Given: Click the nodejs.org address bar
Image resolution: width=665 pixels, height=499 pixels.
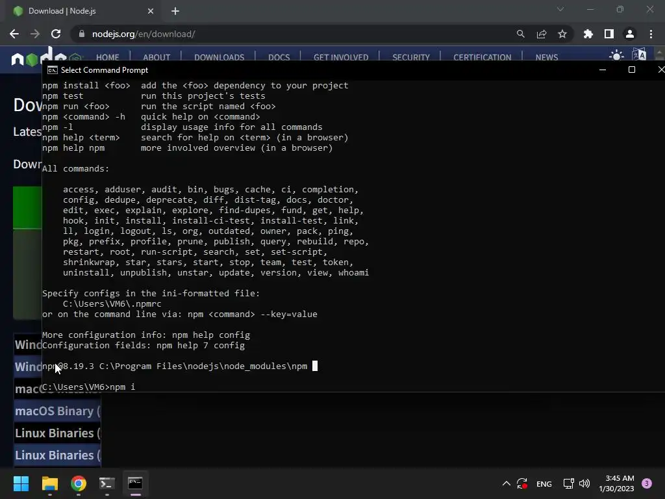Looking at the screenshot, I should (x=293, y=34).
